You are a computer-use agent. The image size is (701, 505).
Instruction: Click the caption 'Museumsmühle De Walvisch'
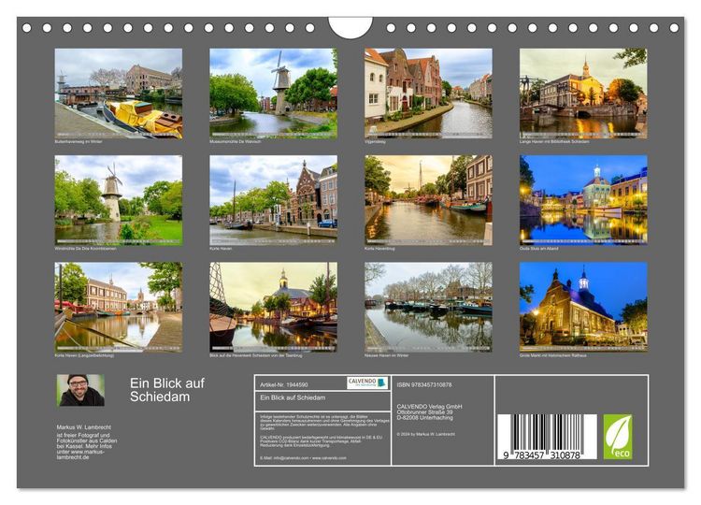[x=236, y=141]
